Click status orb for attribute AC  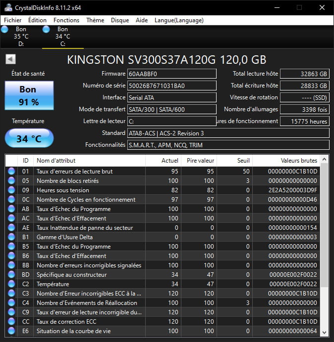click(11, 218)
